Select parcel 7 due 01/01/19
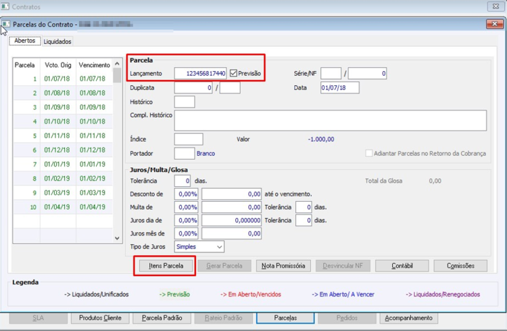This screenshot has width=507, height=331. (63, 164)
